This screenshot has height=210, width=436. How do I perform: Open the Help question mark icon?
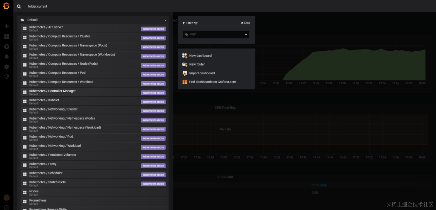[x=6, y=207]
